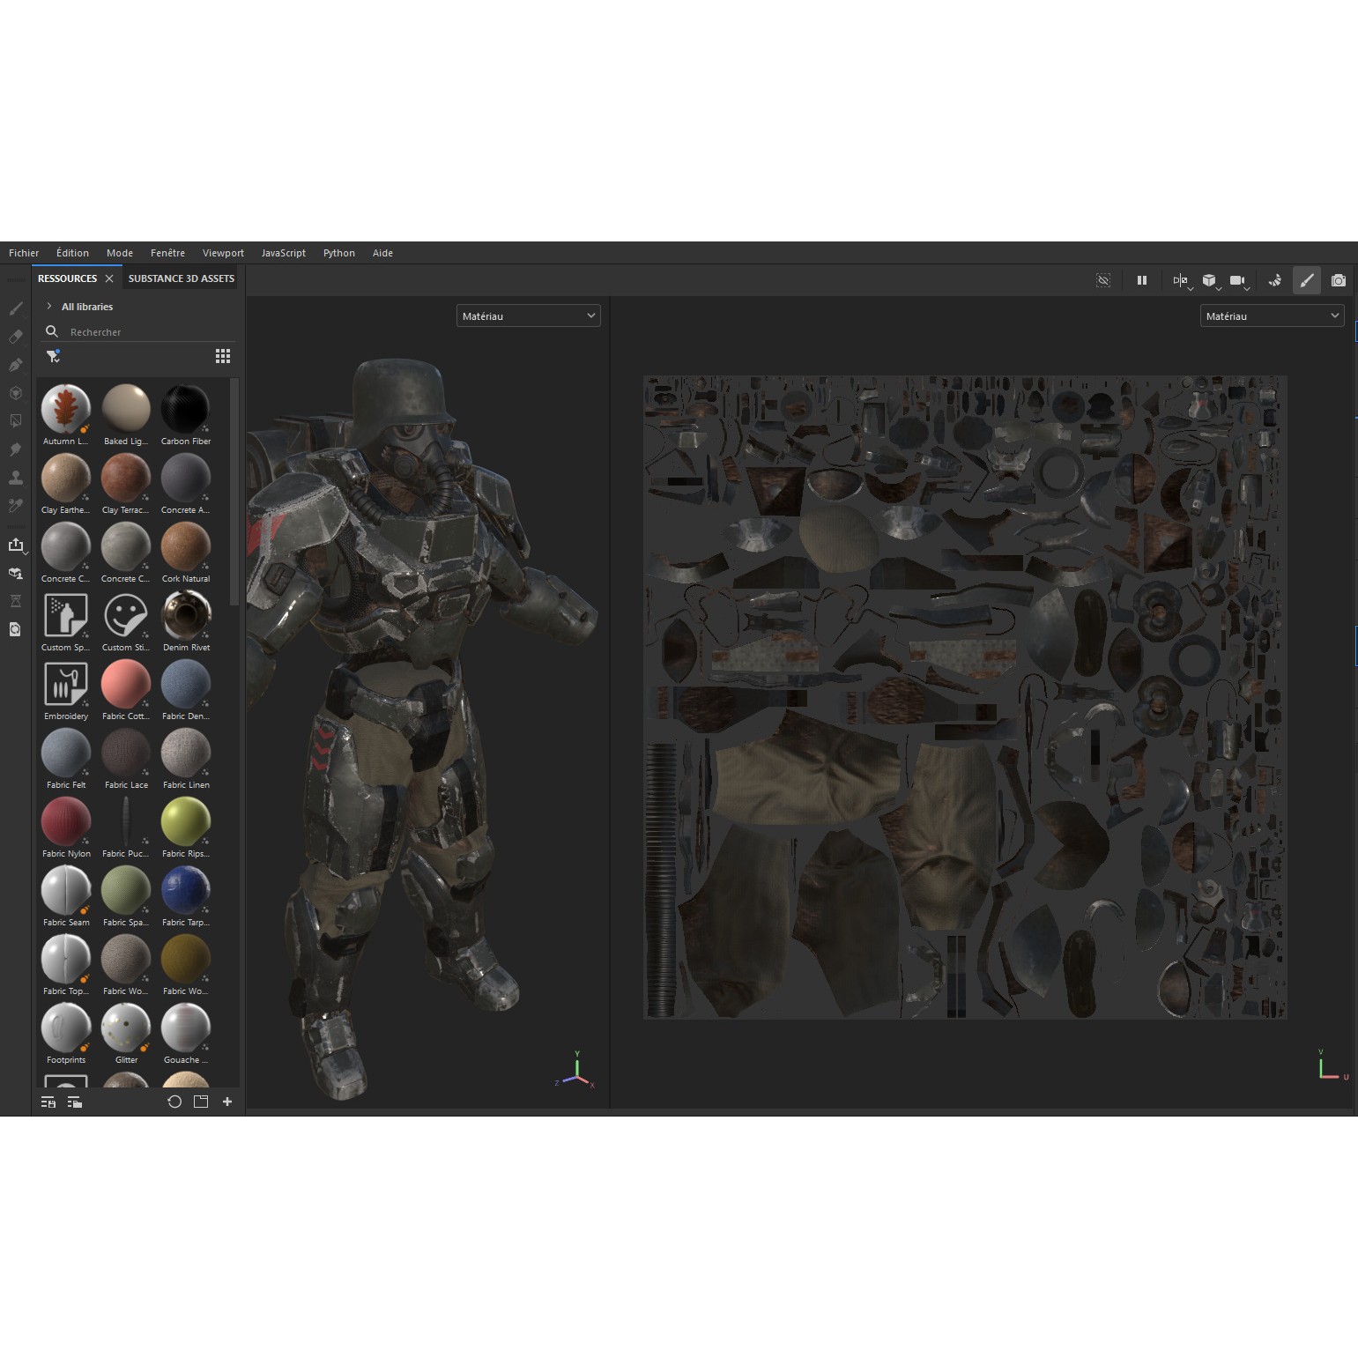Click the search magnifier icon

click(x=52, y=331)
